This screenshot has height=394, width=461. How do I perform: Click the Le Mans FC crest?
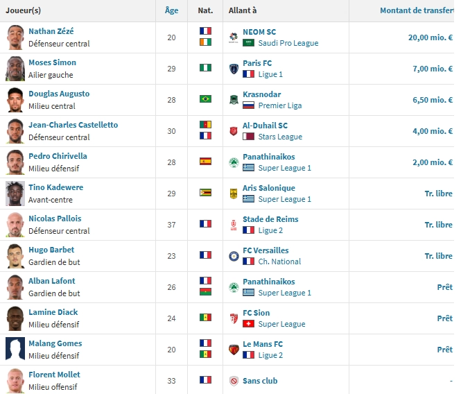pyautogui.click(x=234, y=349)
